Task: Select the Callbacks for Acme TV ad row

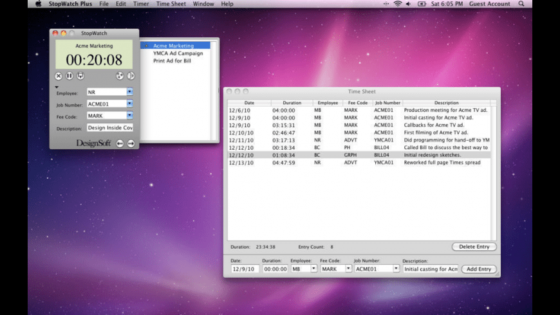Action: pyautogui.click(x=359, y=125)
